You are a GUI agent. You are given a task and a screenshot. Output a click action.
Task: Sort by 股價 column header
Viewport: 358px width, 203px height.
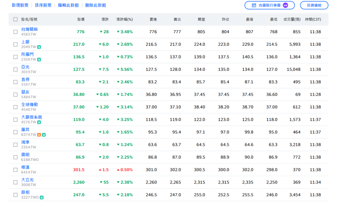point(81,20)
